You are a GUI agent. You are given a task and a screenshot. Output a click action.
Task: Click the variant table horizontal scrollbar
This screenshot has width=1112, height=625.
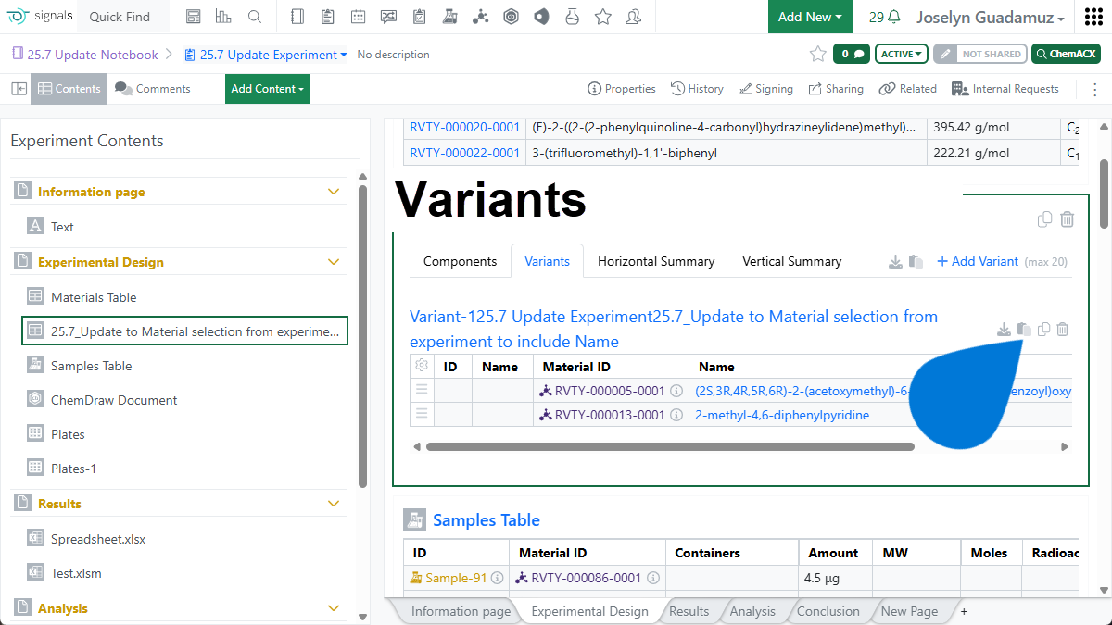(669, 446)
